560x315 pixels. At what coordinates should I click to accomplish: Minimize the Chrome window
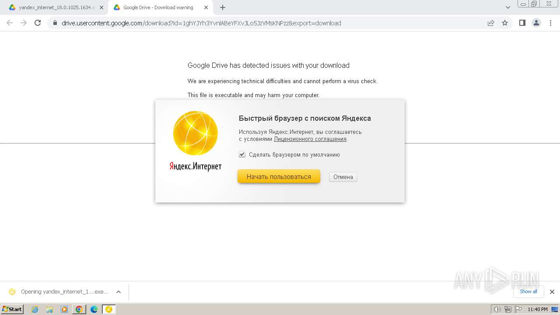[x=523, y=3]
